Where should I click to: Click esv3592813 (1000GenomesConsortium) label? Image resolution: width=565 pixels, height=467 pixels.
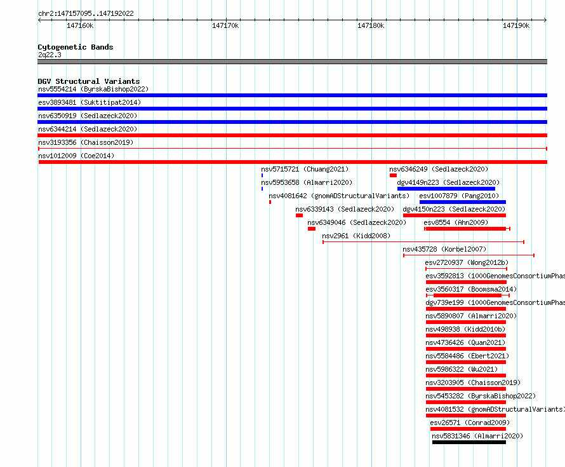495,276
